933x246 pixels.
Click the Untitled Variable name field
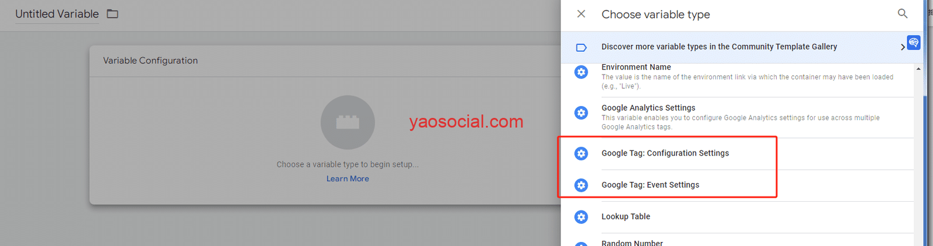coord(57,14)
